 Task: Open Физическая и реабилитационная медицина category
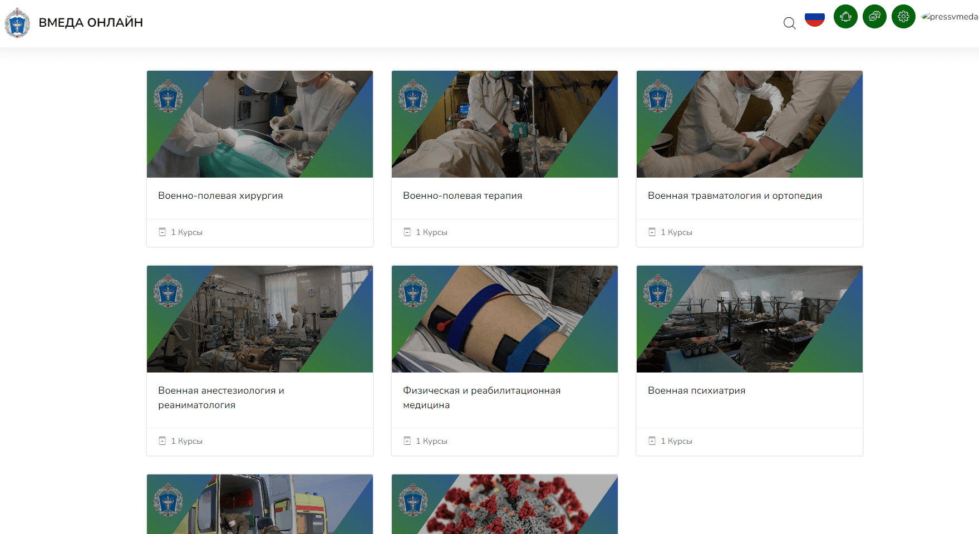pyautogui.click(x=481, y=398)
